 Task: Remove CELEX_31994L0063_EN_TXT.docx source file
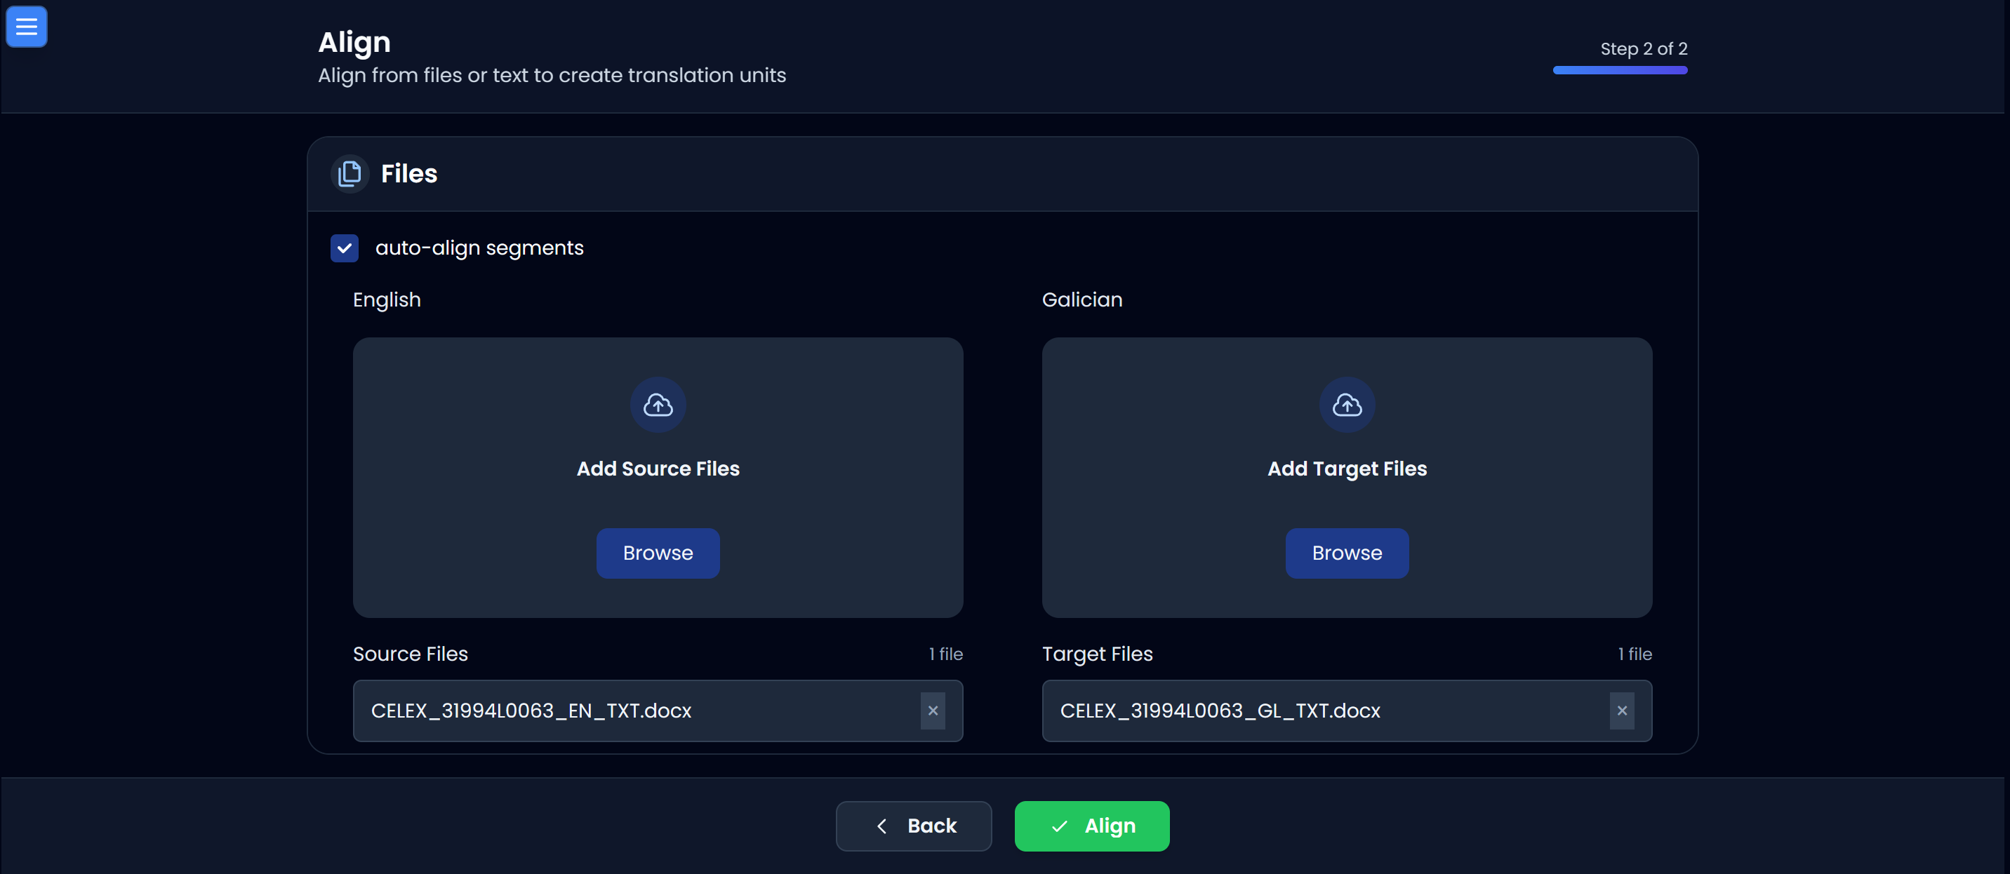tap(933, 711)
